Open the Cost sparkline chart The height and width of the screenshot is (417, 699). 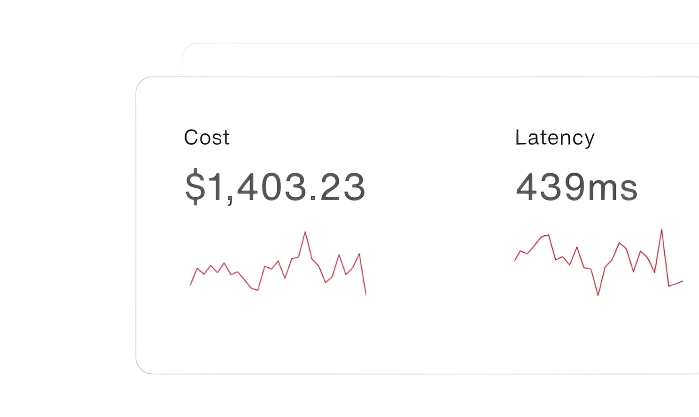click(x=278, y=264)
